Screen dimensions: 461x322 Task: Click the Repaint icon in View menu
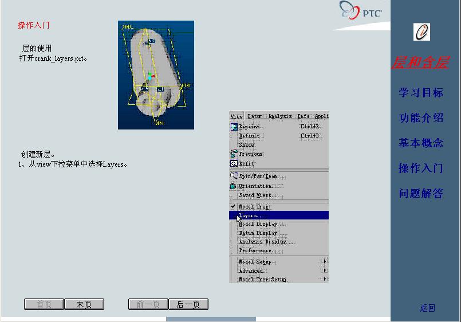(x=234, y=127)
